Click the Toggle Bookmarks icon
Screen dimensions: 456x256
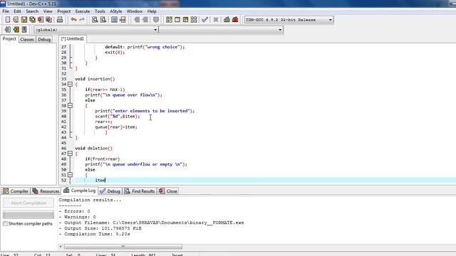tap(16, 29)
